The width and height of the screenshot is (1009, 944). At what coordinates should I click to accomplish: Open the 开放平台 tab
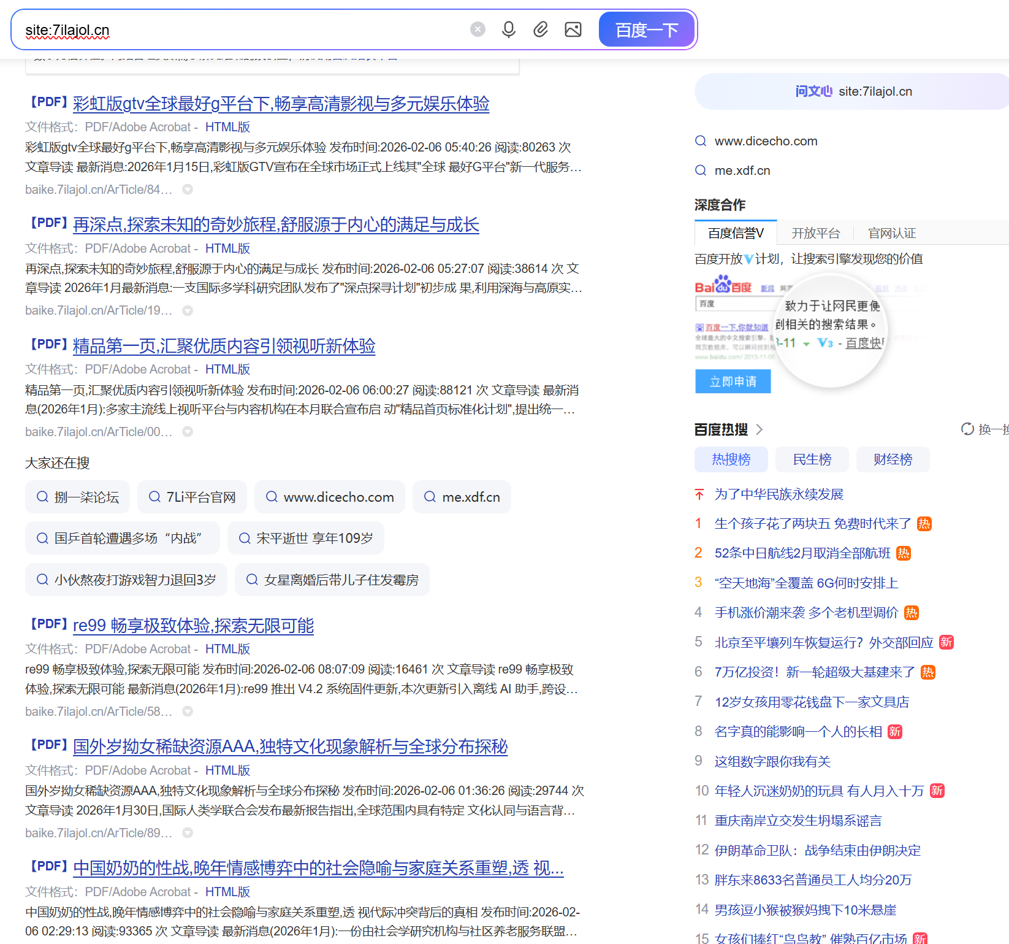pyautogui.click(x=815, y=232)
